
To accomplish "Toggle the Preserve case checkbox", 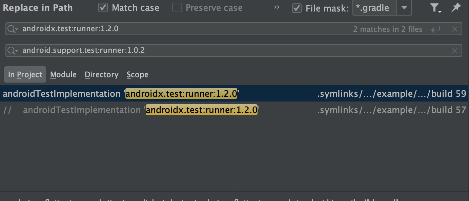I will click(177, 8).
